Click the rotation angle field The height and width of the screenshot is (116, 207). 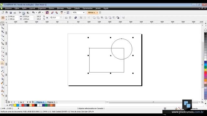(x=56, y=17)
